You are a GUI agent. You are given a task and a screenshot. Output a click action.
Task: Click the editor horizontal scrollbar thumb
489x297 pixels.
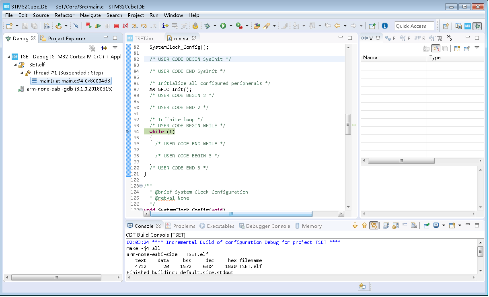pos(231,214)
